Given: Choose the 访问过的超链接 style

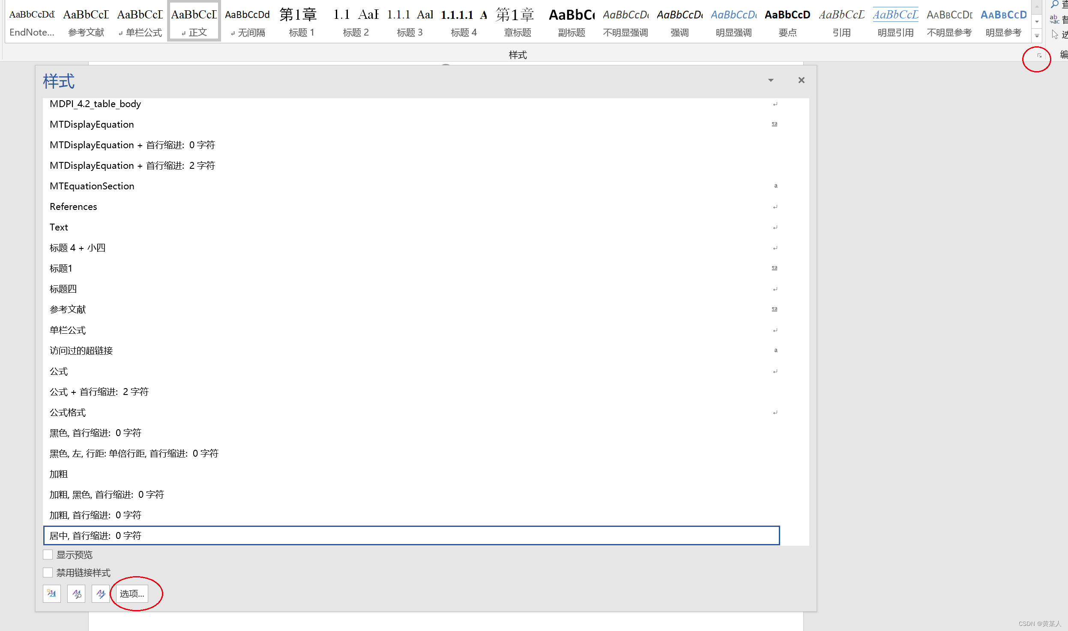Looking at the screenshot, I should (x=81, y=350).
